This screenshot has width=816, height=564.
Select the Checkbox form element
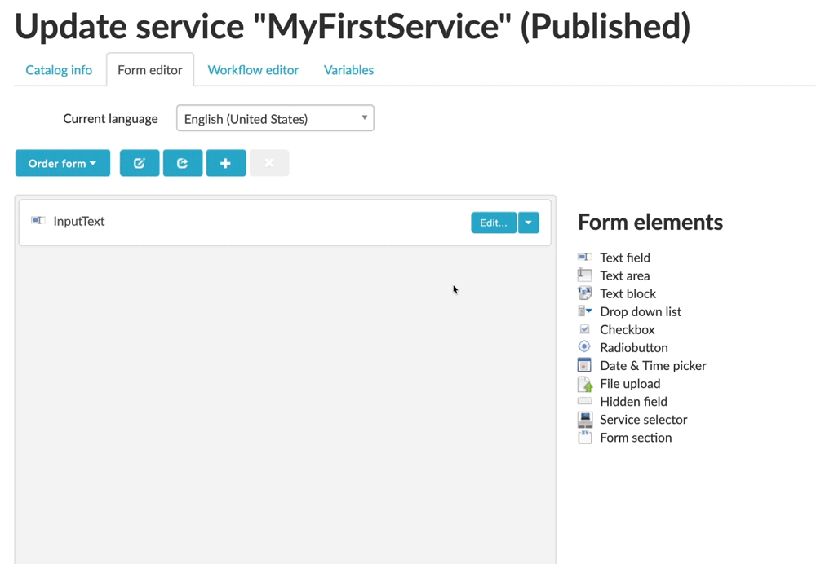627,330
